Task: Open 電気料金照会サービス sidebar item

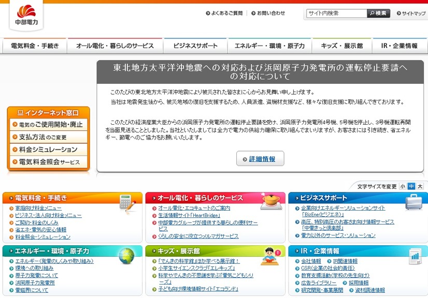Action: coord(49,162)
